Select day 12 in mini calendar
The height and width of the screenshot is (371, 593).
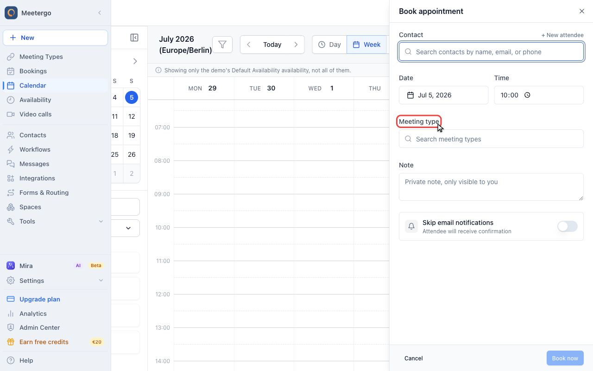pyautogui.click(x=132, y=116)
